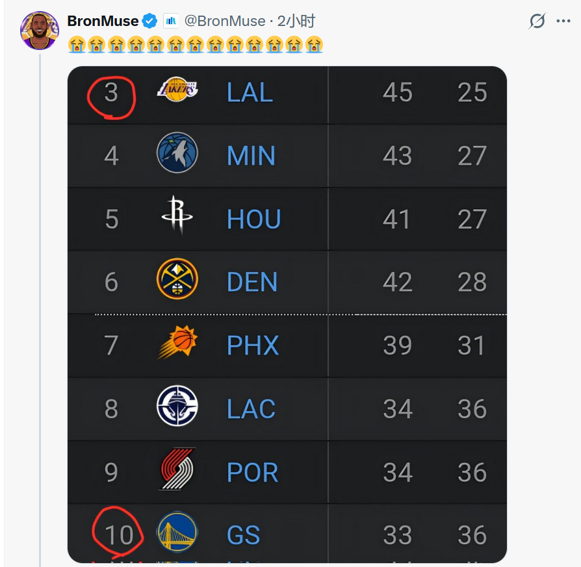Click the Warriors team logo
The height and width of the screenshot is (567, 581).
tap(177, 532)
